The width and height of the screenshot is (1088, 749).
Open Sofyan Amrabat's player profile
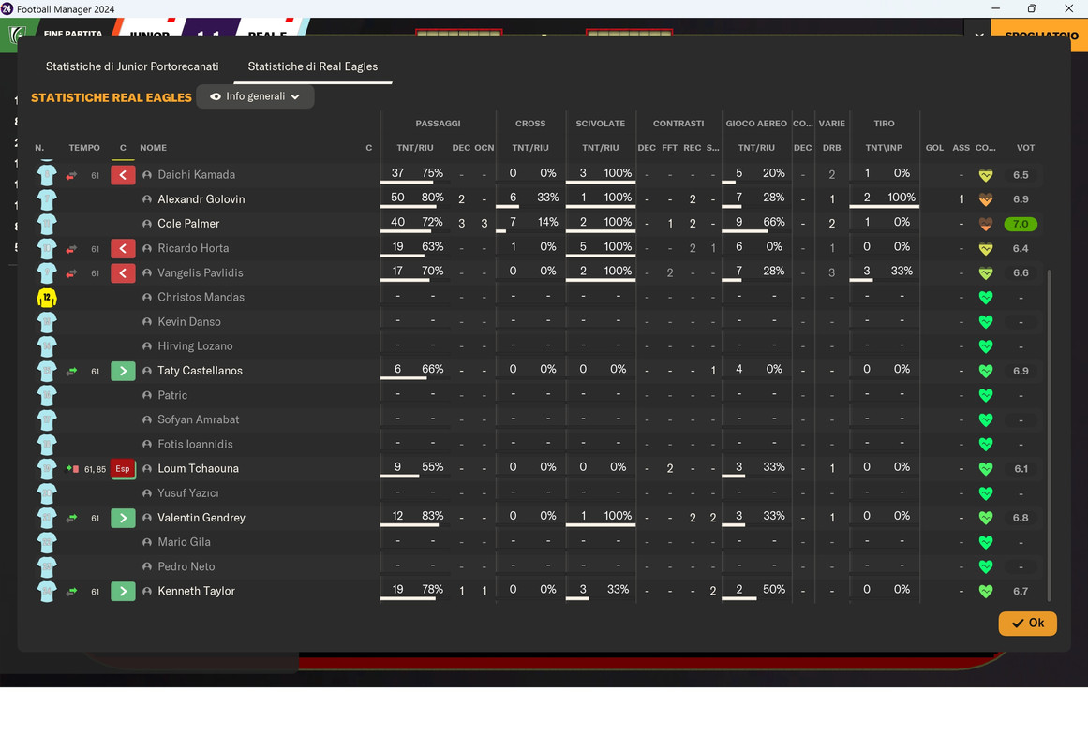click(x=199, y=419)
